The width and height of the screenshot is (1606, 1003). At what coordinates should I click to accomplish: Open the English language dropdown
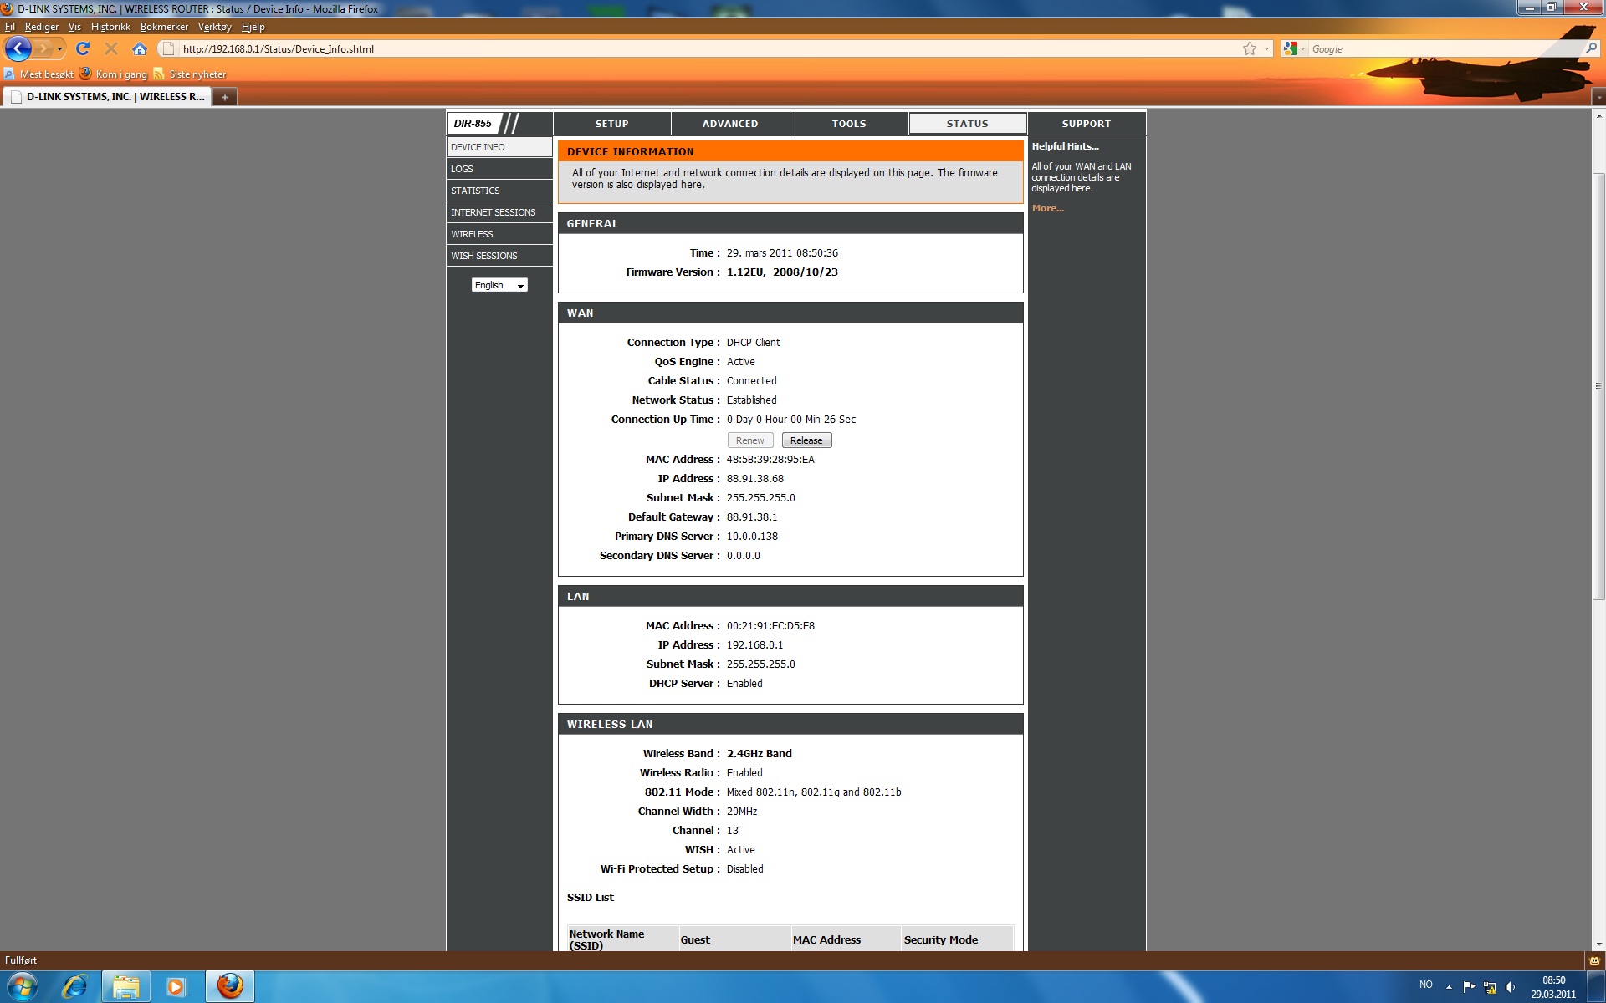[499, 285]
